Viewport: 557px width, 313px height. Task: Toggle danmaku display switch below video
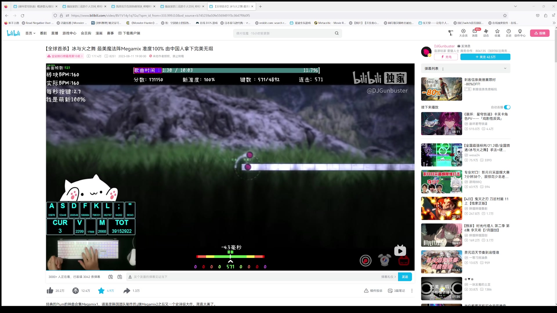coord(111,277)
